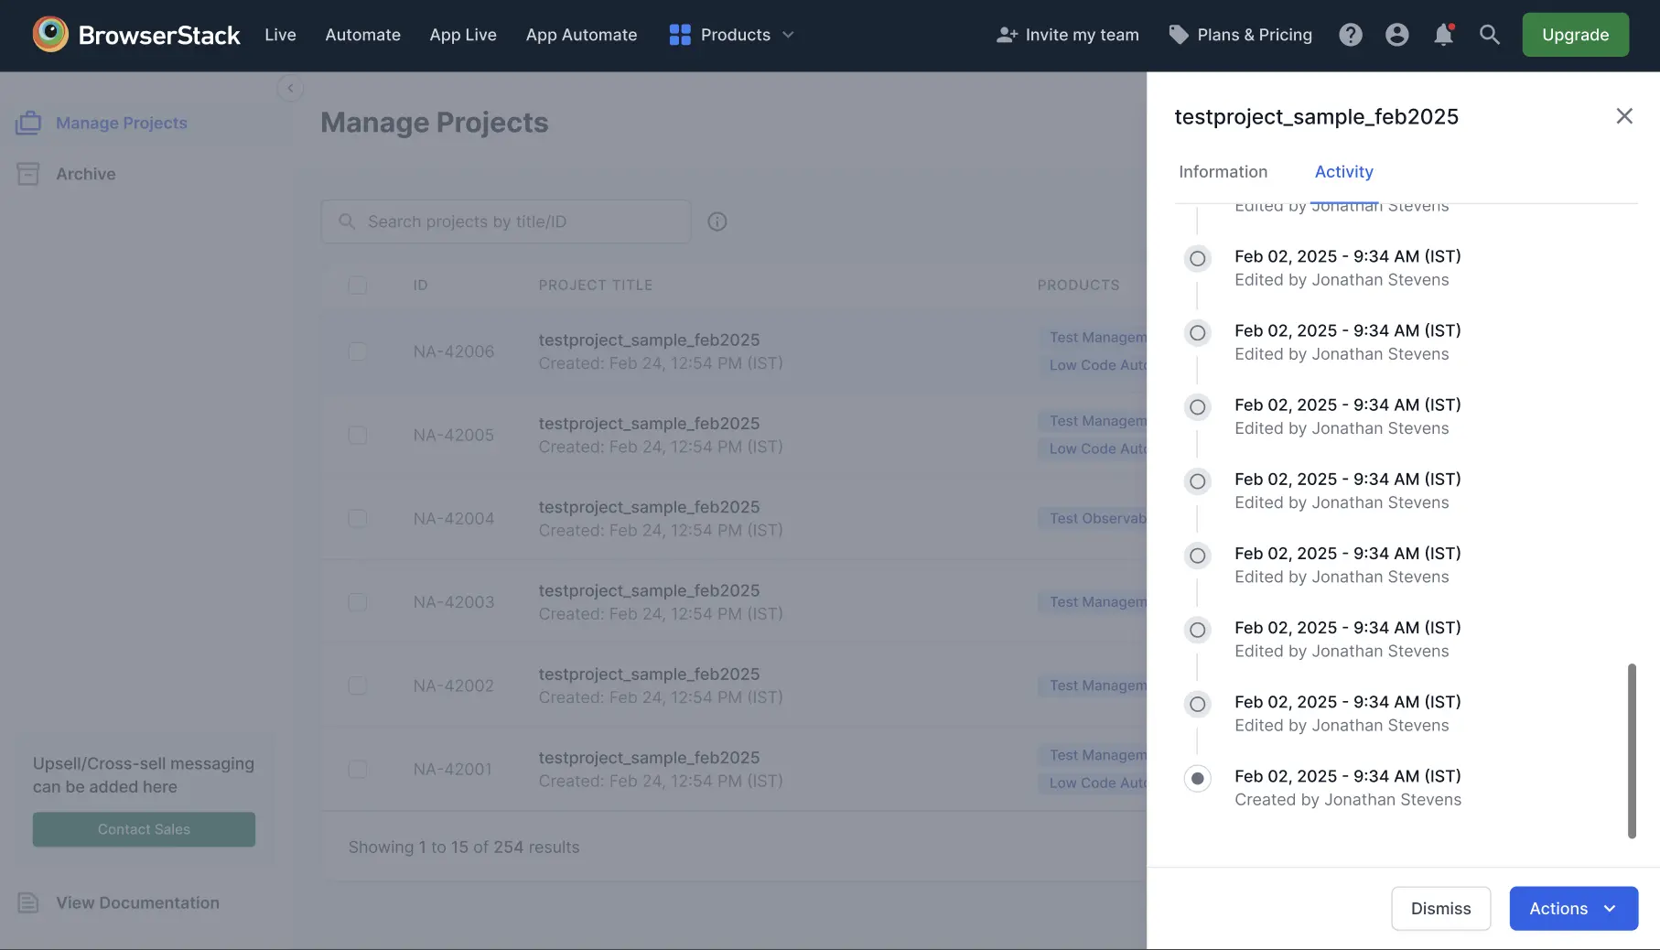Screen dimensions: 1660x950
Task: Click the PRODUCTS column header
Action: [1078, 285]
